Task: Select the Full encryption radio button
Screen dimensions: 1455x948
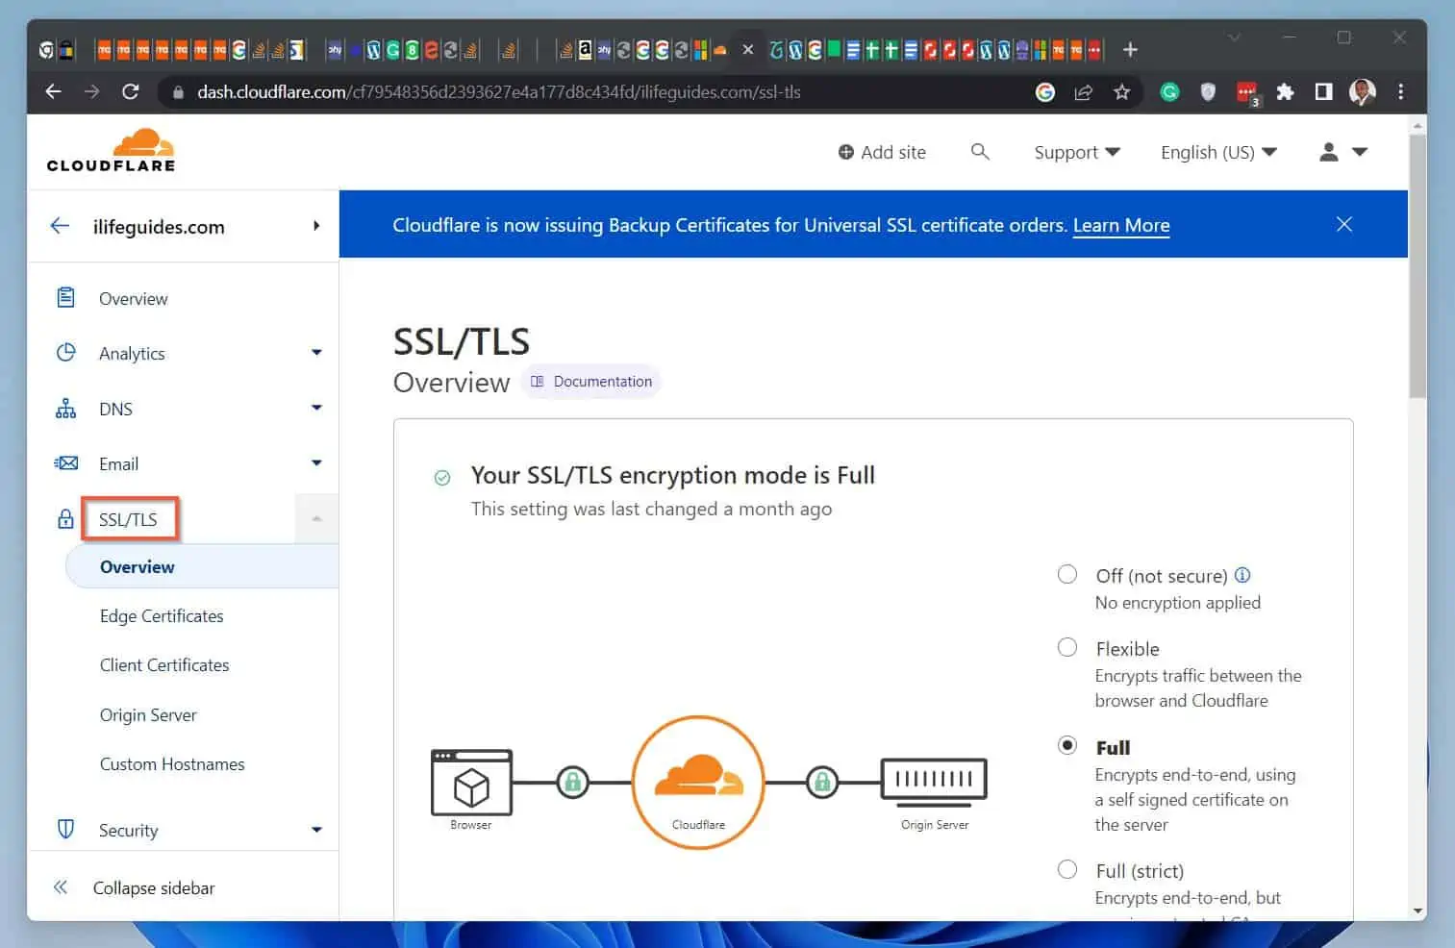Action: coord(1067,745)
